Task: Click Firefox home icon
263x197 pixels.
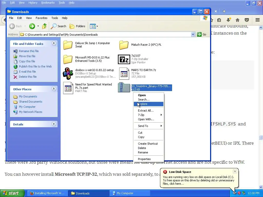Action: pos(238,20)
